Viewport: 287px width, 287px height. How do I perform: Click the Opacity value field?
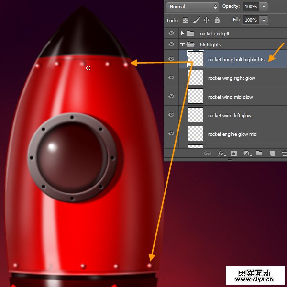[251, 7]
